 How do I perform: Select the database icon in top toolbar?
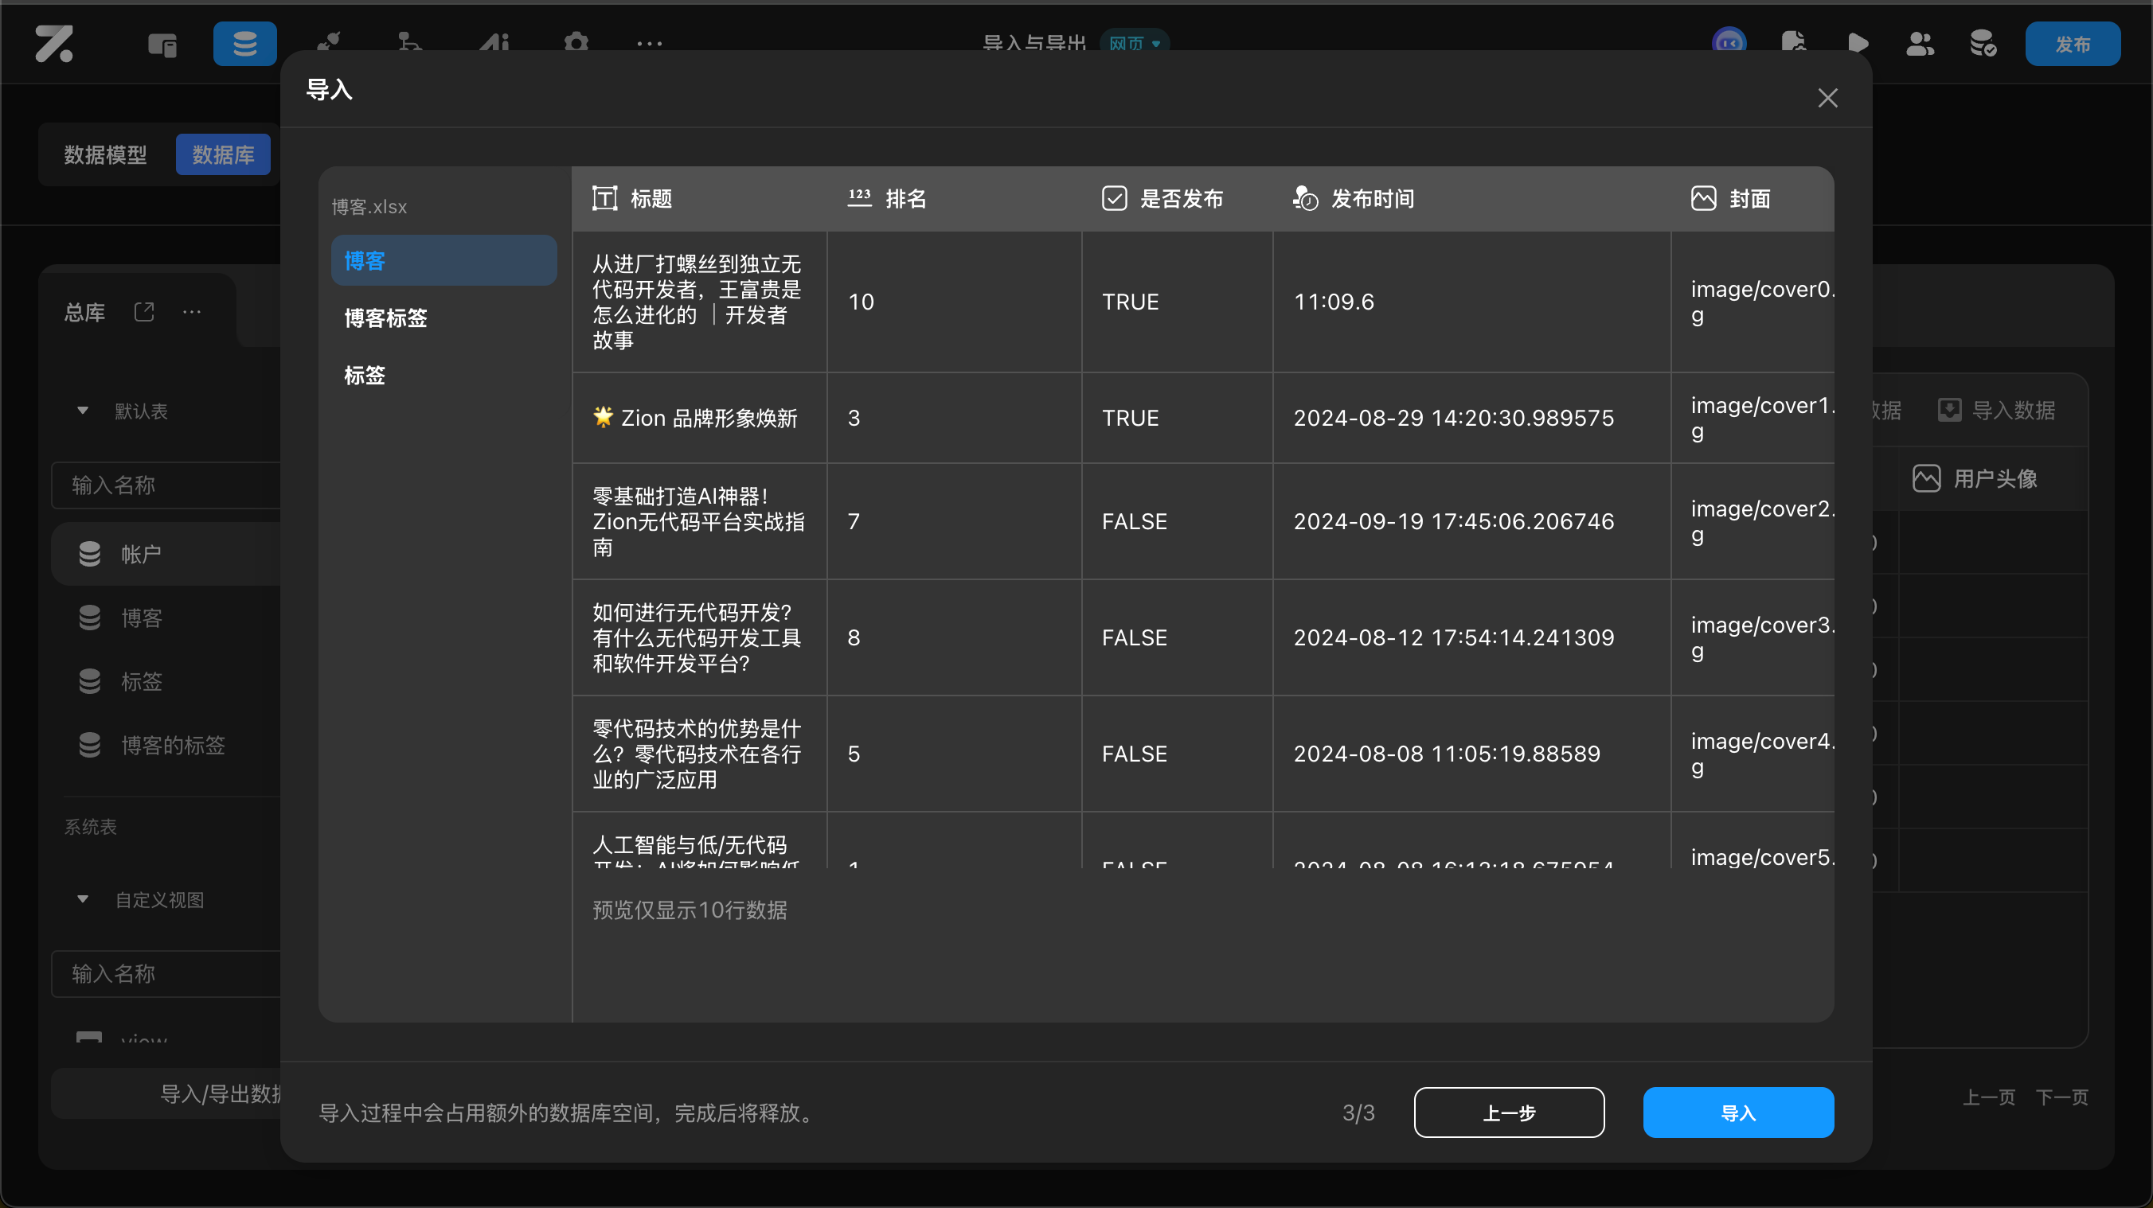pos(245,44)
